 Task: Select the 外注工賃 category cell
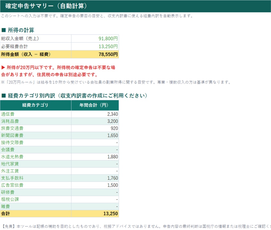36,171
